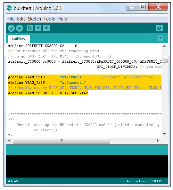Open the tab options dropdown arrow

(x=160, y=38)
